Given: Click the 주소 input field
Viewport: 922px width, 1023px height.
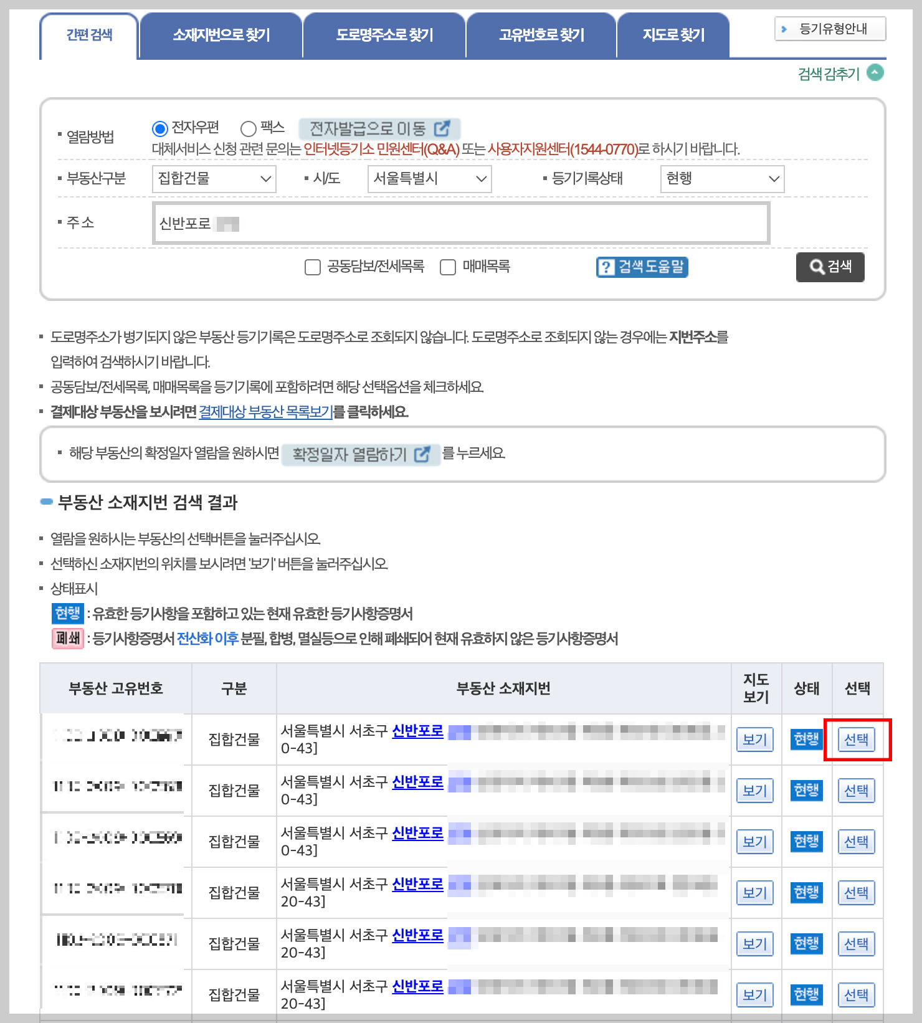Looking at the screenshot, I should click(461, 223).
